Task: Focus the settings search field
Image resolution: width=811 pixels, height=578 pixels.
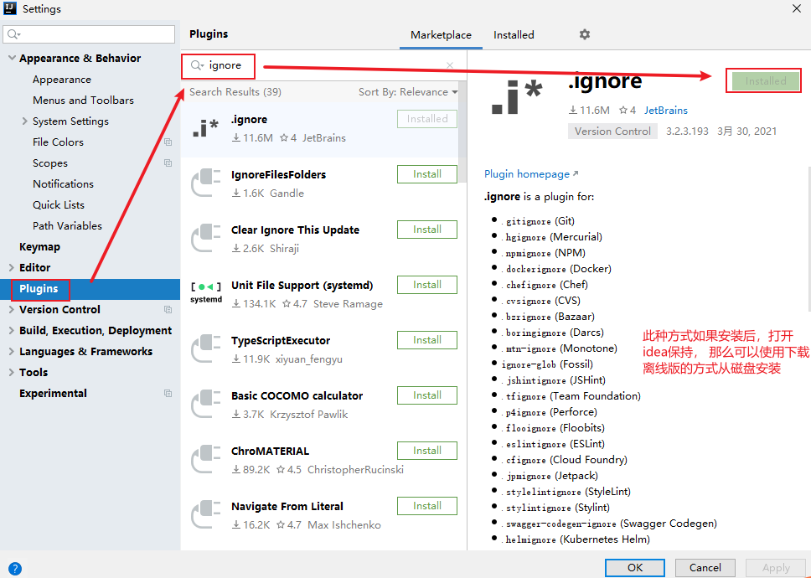Action: pyautogui.click(x=89, y=34)
